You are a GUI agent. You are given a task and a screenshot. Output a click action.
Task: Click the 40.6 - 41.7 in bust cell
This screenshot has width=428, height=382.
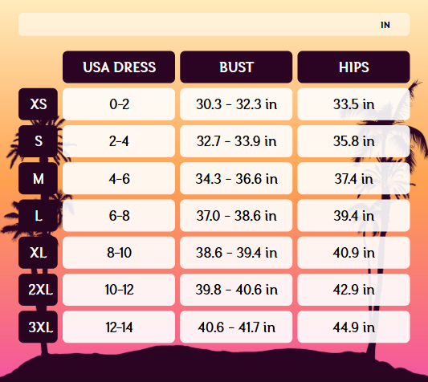click(x=236, y=327)
